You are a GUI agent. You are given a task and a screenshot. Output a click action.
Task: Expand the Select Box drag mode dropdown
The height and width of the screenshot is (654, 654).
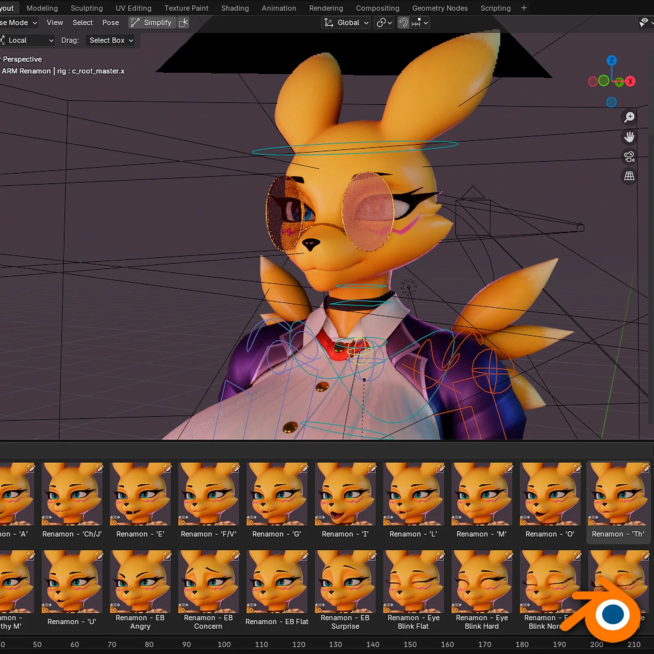pos(110,40)
